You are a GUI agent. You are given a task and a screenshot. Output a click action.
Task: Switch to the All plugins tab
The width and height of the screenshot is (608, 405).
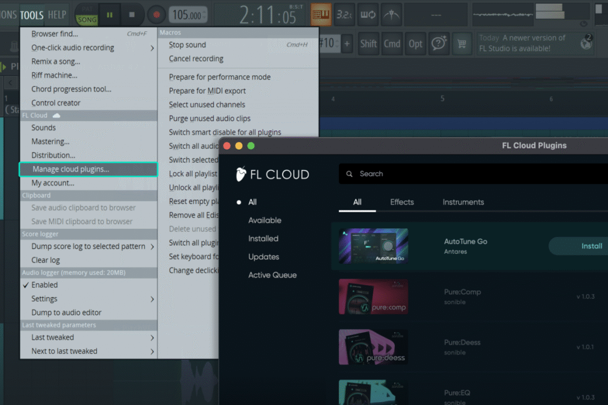[357, 202]
